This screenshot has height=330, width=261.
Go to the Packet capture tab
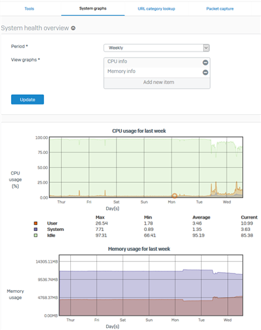[220, 9]
